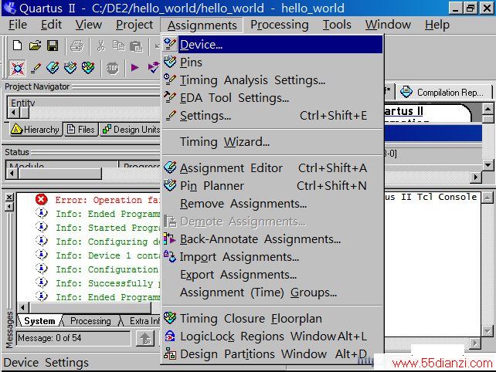Screen dimensions: 496x372
Task: Switch to the Hierarchy tab
Action: click(35, 129)
